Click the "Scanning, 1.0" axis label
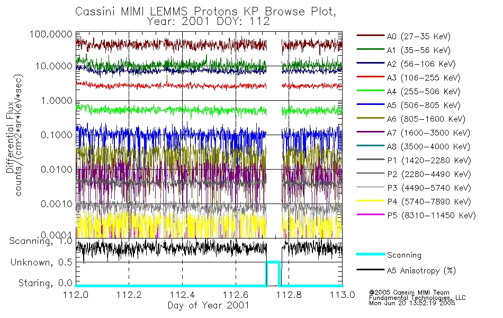This screenshot has width=503, height=318. pyautogui.click(x=41, y=241)
